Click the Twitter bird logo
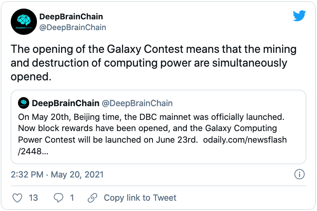This screenshot has width=317, height=211. tap(299, 16)
